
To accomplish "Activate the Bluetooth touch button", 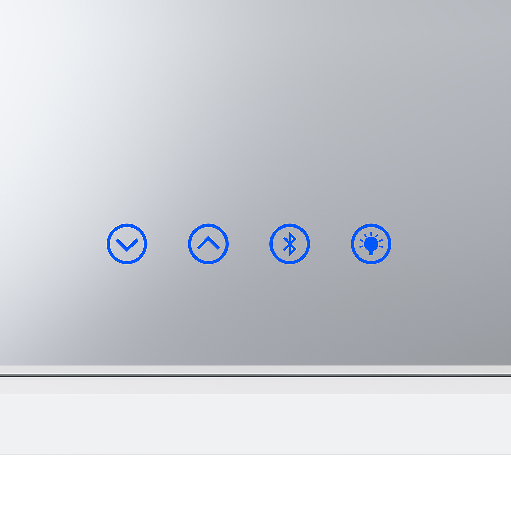I will coord(290,244).
